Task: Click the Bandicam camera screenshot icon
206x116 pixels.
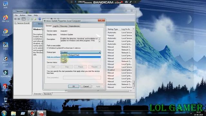Action: coord(126,2)
